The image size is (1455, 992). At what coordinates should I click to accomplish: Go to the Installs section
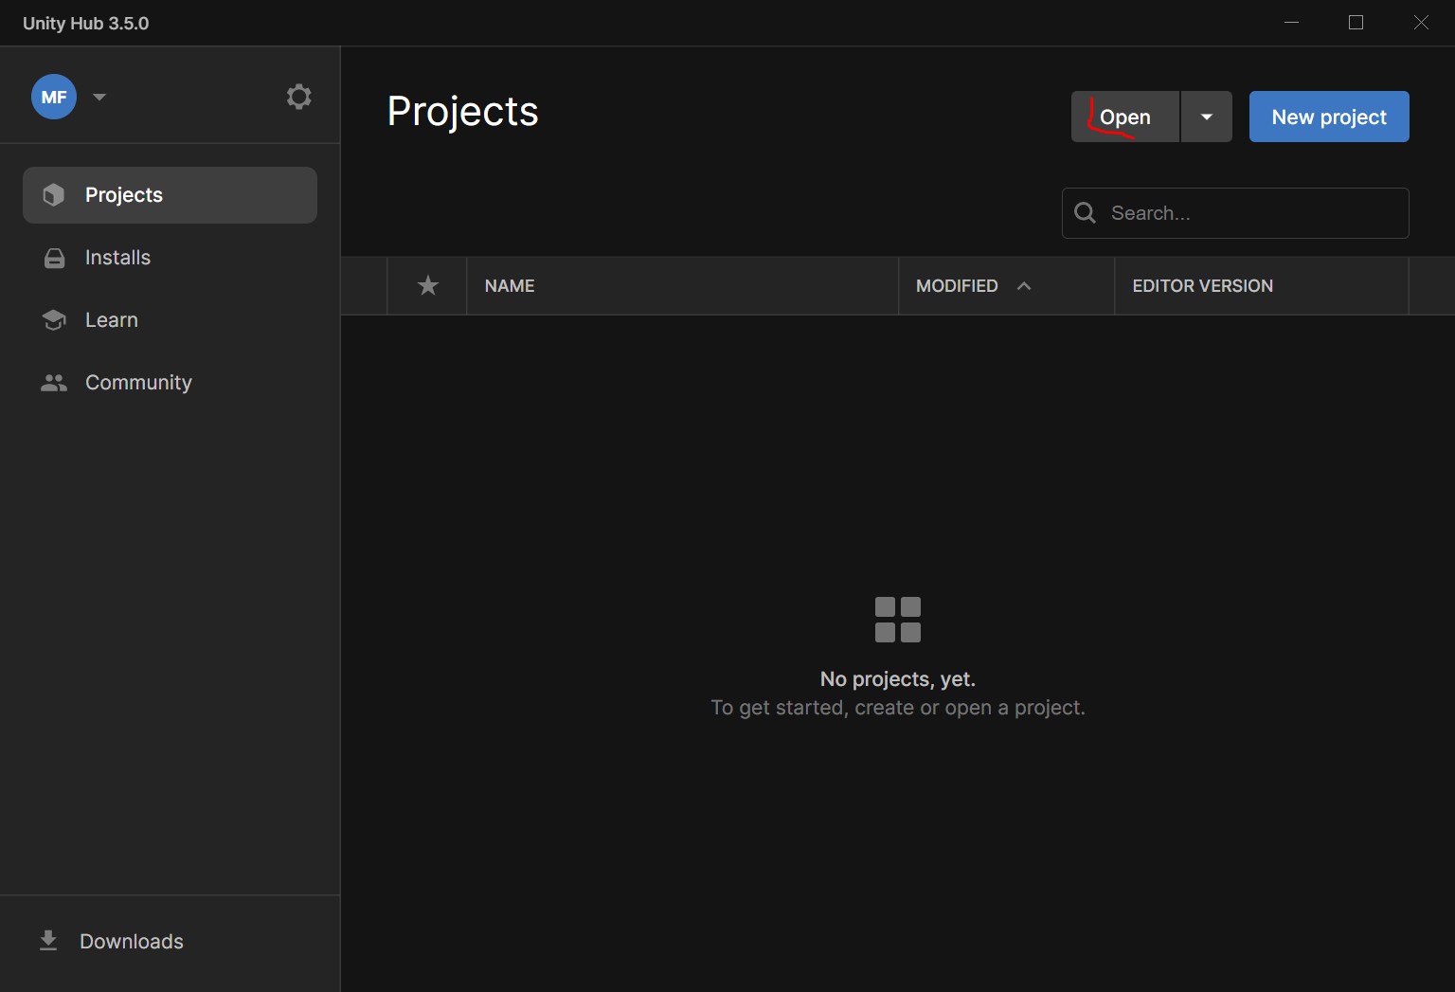tap(117, 258)
